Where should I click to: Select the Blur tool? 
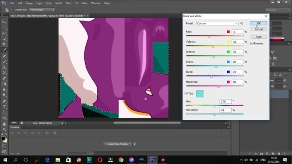4,89
